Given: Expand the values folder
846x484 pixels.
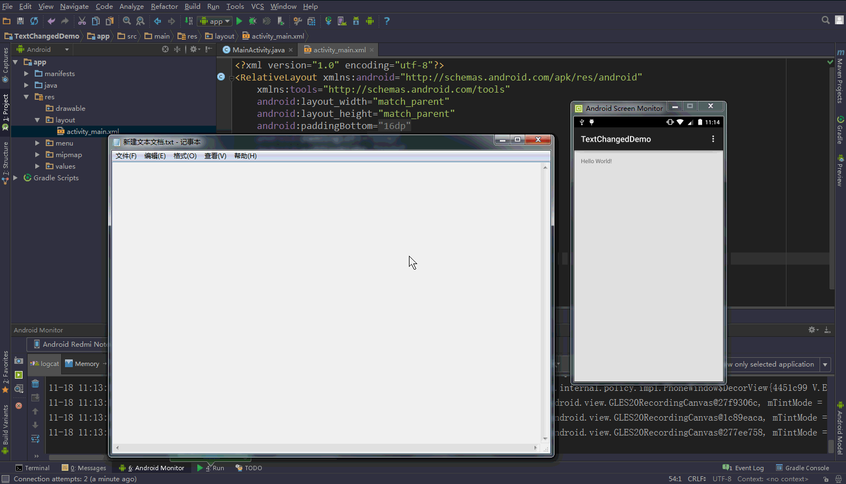Looking at the screenshot, I should click(x=37, y=166).
